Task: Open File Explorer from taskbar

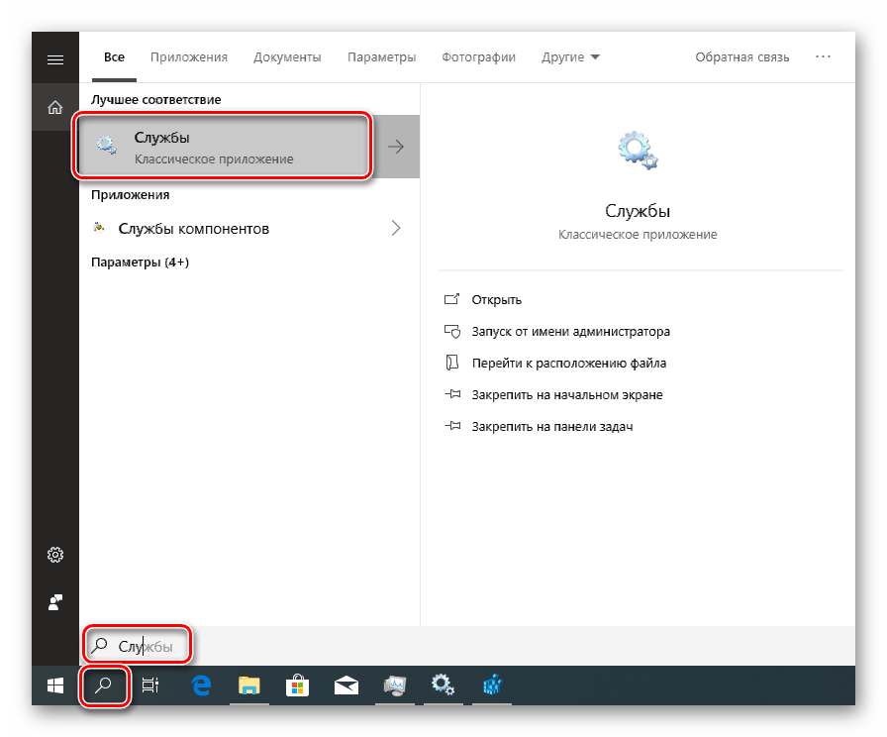Action: point(249,684)
